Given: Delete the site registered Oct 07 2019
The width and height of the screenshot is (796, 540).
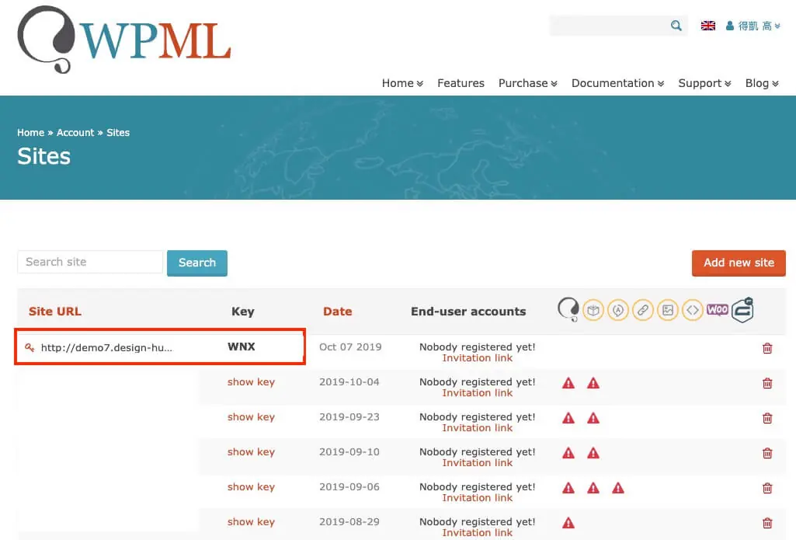Looking at the screenshot, I should tap(767, 348).
